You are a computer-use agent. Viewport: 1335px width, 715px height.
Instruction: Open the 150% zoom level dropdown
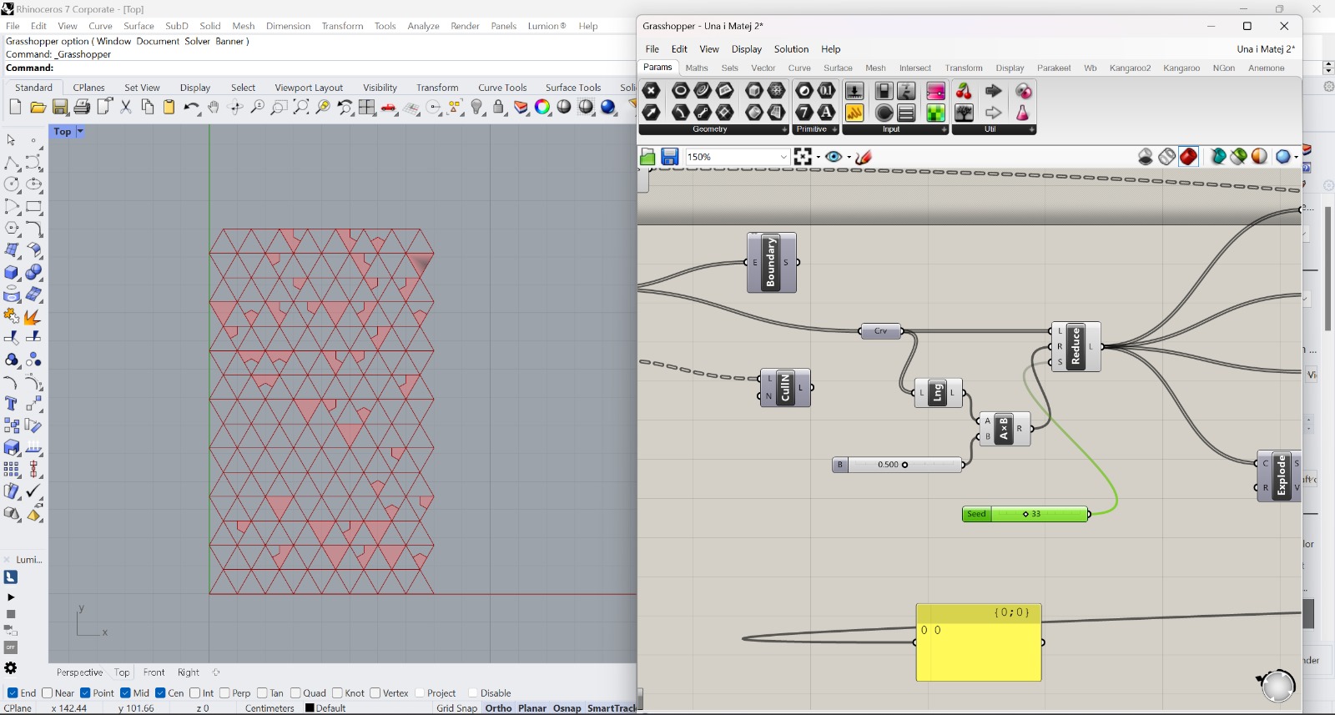tap(783, 157)
